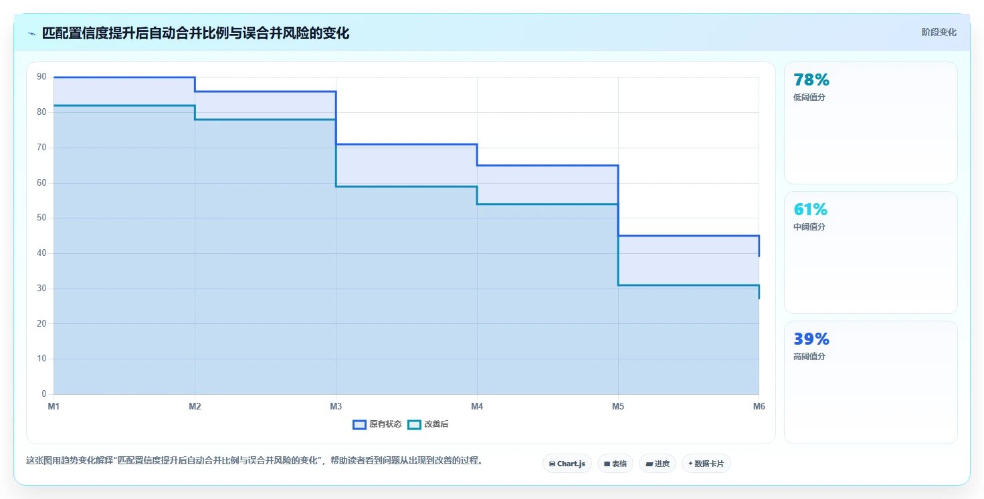The image size is (984, 499).
Task: Click the 70 value on the y-axis
Action: [x=41, y=148]
